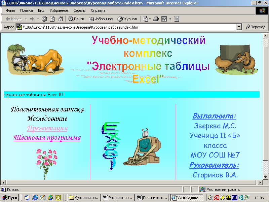Click the page icon in address bar
This screenshot has width=269, height=202.
(x=19, y=27)
